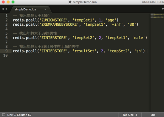Close the simpleDemo.lua tab
Viewport: 164px width, 117px height.
(x=45, y=10)
